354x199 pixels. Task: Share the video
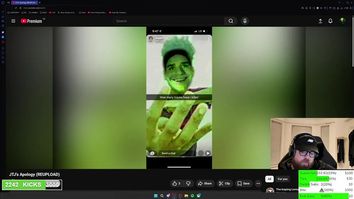[x=205, y=184]
